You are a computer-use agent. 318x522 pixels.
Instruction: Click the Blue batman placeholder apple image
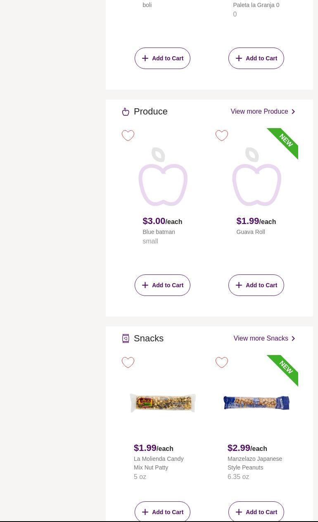(163, 176)
